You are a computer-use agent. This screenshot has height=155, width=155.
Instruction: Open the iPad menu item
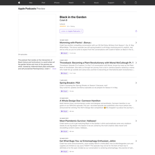[43, 3]
